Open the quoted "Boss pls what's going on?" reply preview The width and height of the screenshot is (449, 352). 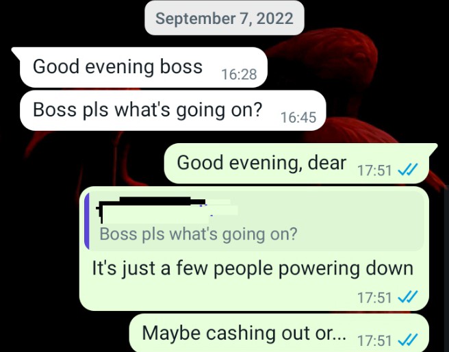click(255, 221)
